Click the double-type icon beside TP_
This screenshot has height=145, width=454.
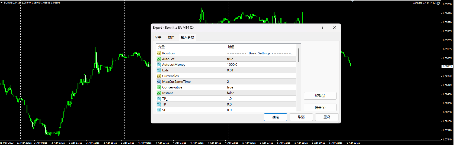pyautogui.click(x=159, y=99)
